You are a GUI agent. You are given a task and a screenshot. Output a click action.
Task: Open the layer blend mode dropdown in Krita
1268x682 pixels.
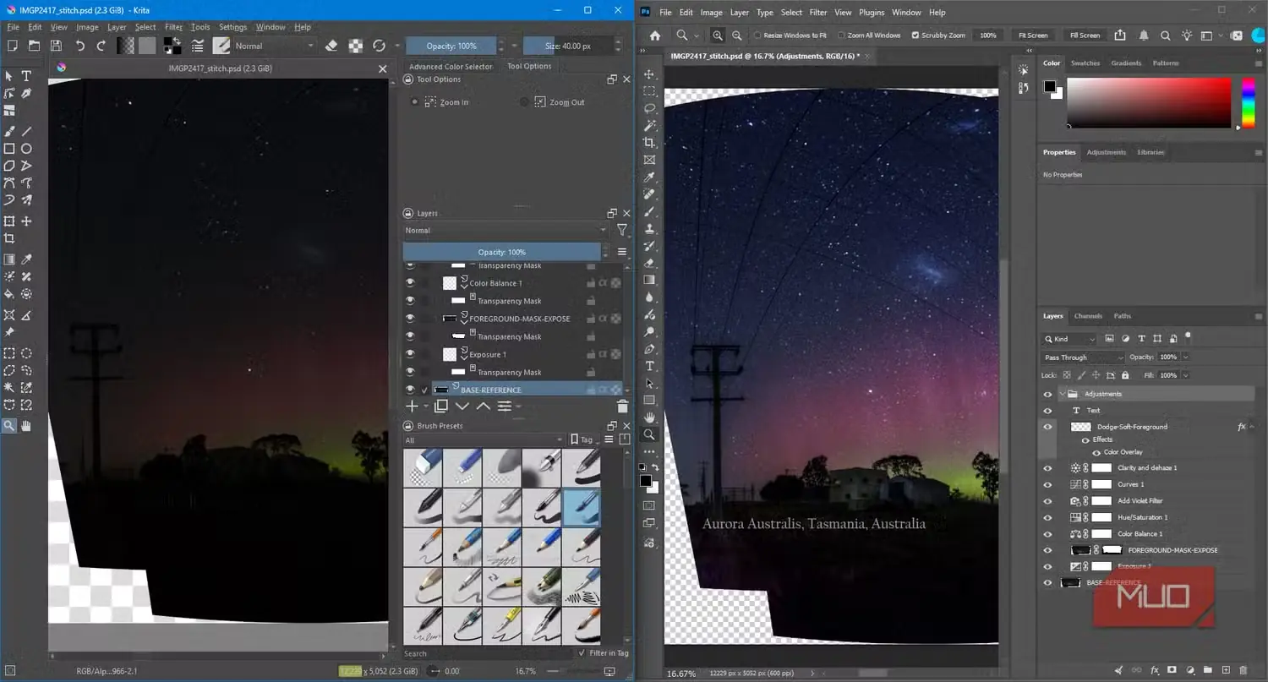[x=506, y=230]
